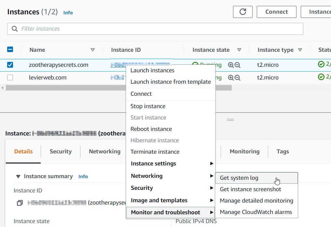Click Get system log option
The image size is (331, 227).
tap(256, 178)
